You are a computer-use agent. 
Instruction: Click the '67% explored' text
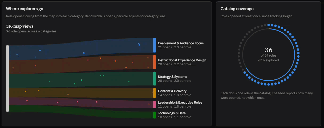pyautogui.click(x=269, y=60)
